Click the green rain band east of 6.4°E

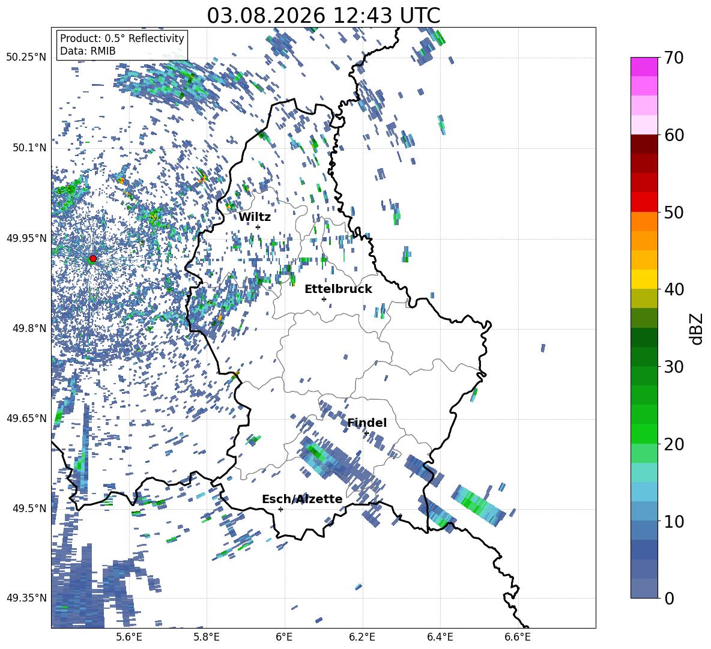pyautogui.click(x=479, y=506)
